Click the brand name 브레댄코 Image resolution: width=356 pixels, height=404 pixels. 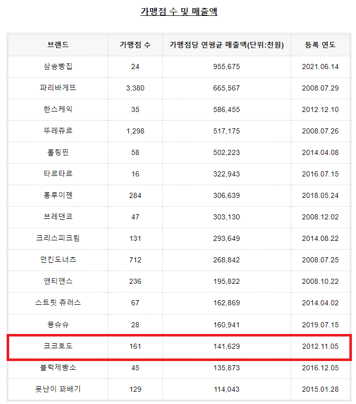58,217
